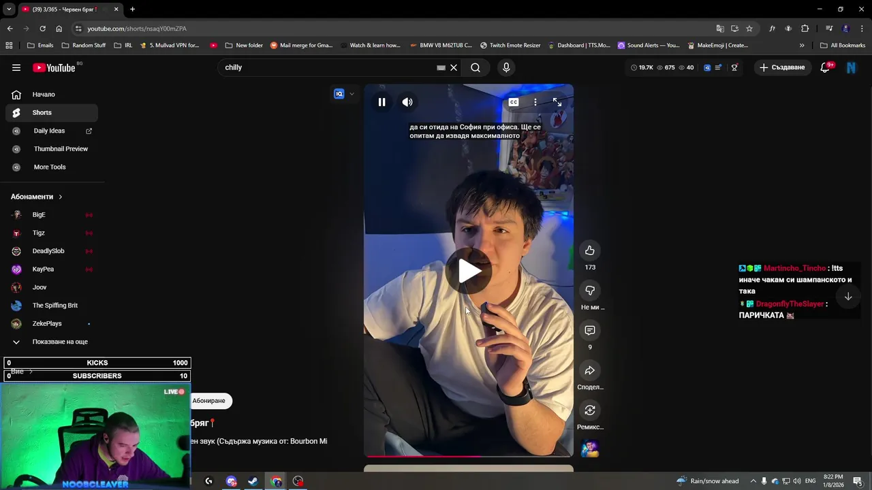The height and width of the screenshot is (490, 872).
Task: Open the translate page icon
Action: pos(720,29)
